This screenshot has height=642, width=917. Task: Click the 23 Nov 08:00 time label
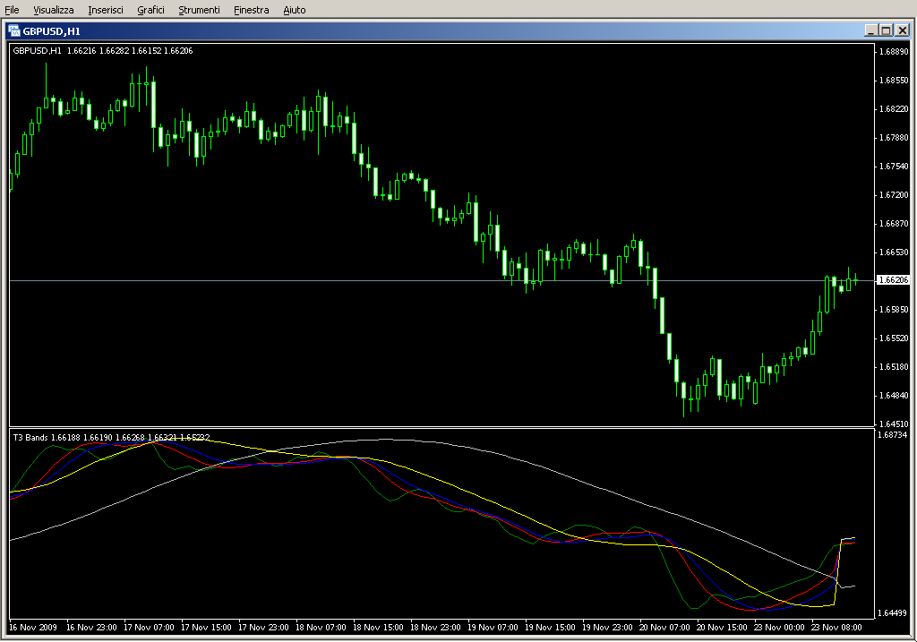pyautogui.click(x=836, y=628)
